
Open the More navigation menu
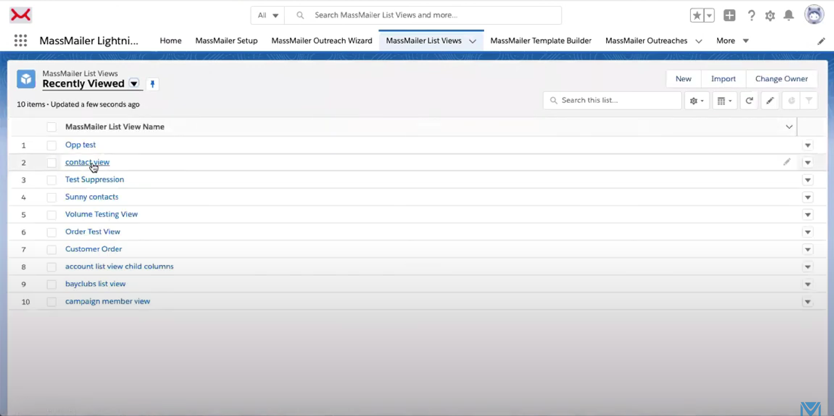pos(732,41)
